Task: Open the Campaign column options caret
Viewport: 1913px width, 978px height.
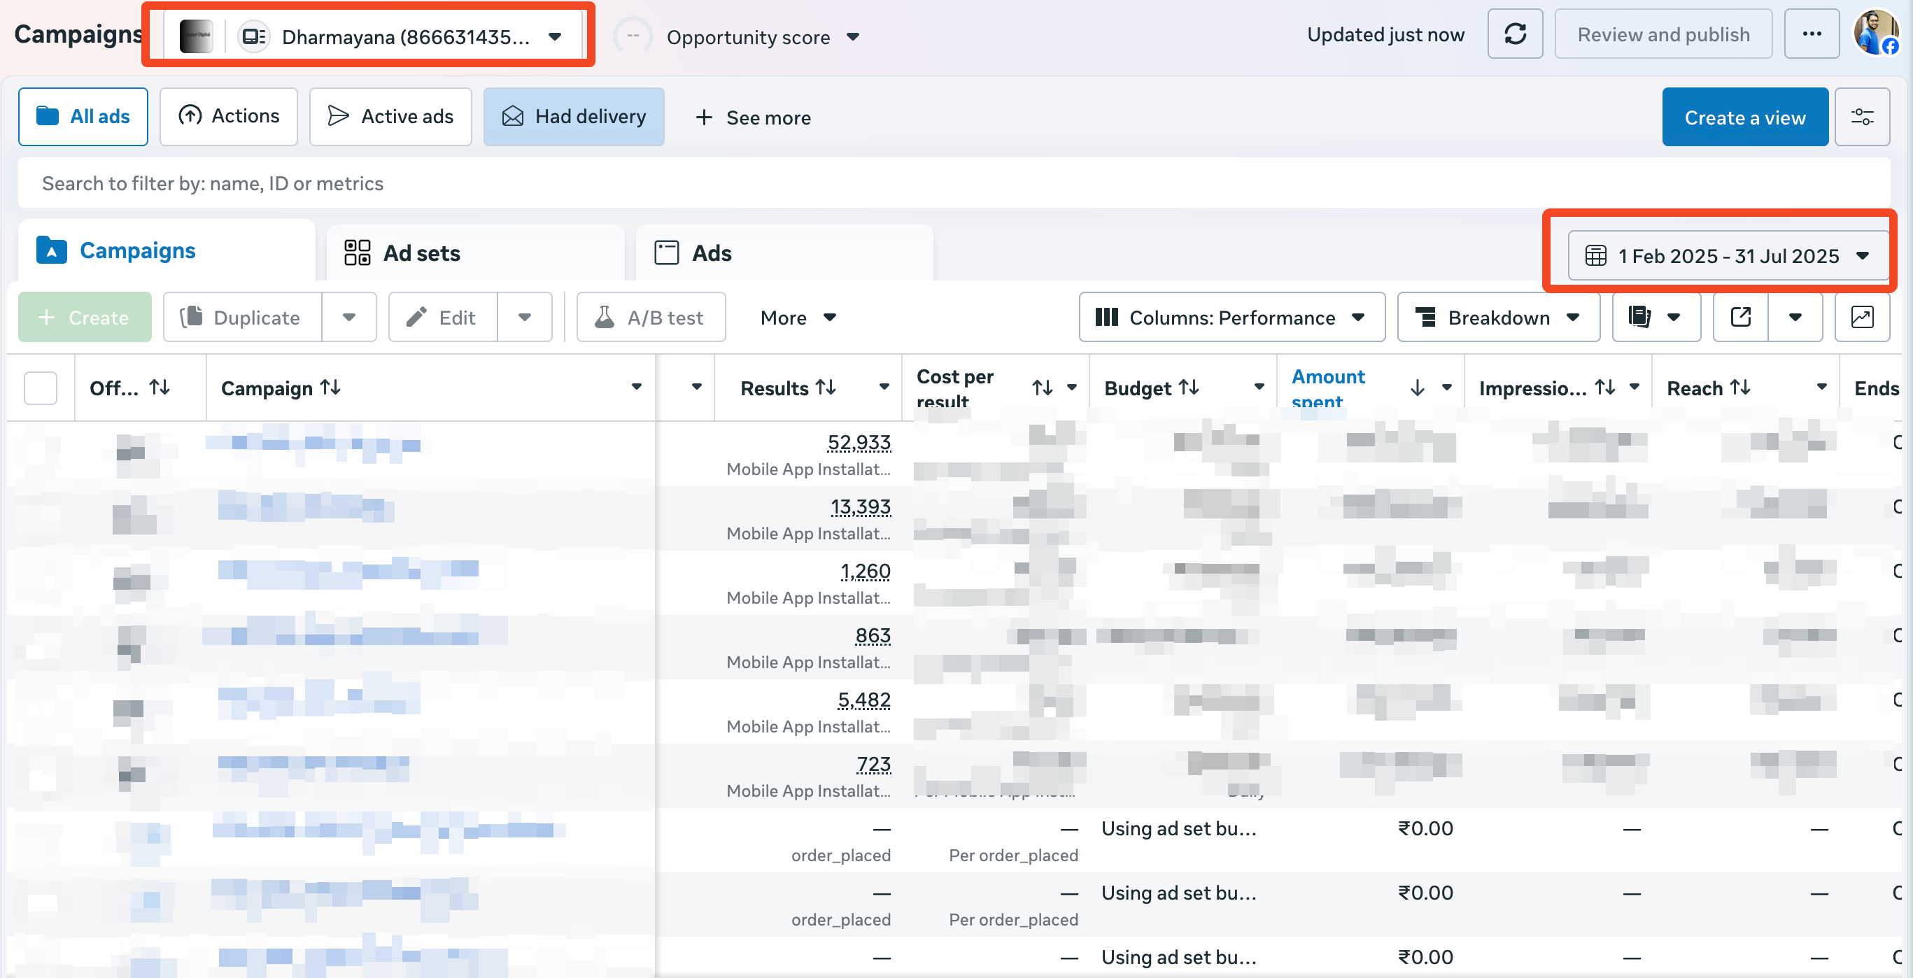Action: pos(637,387)
